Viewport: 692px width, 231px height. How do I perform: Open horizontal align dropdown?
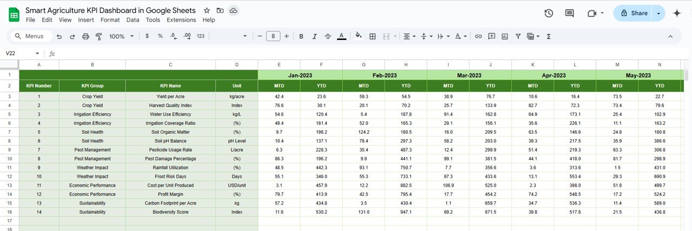point(410,36)
